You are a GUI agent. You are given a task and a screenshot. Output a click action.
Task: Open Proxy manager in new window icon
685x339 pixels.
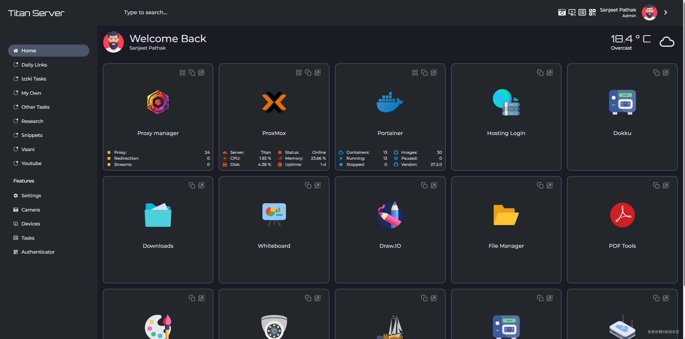(201, 72)
